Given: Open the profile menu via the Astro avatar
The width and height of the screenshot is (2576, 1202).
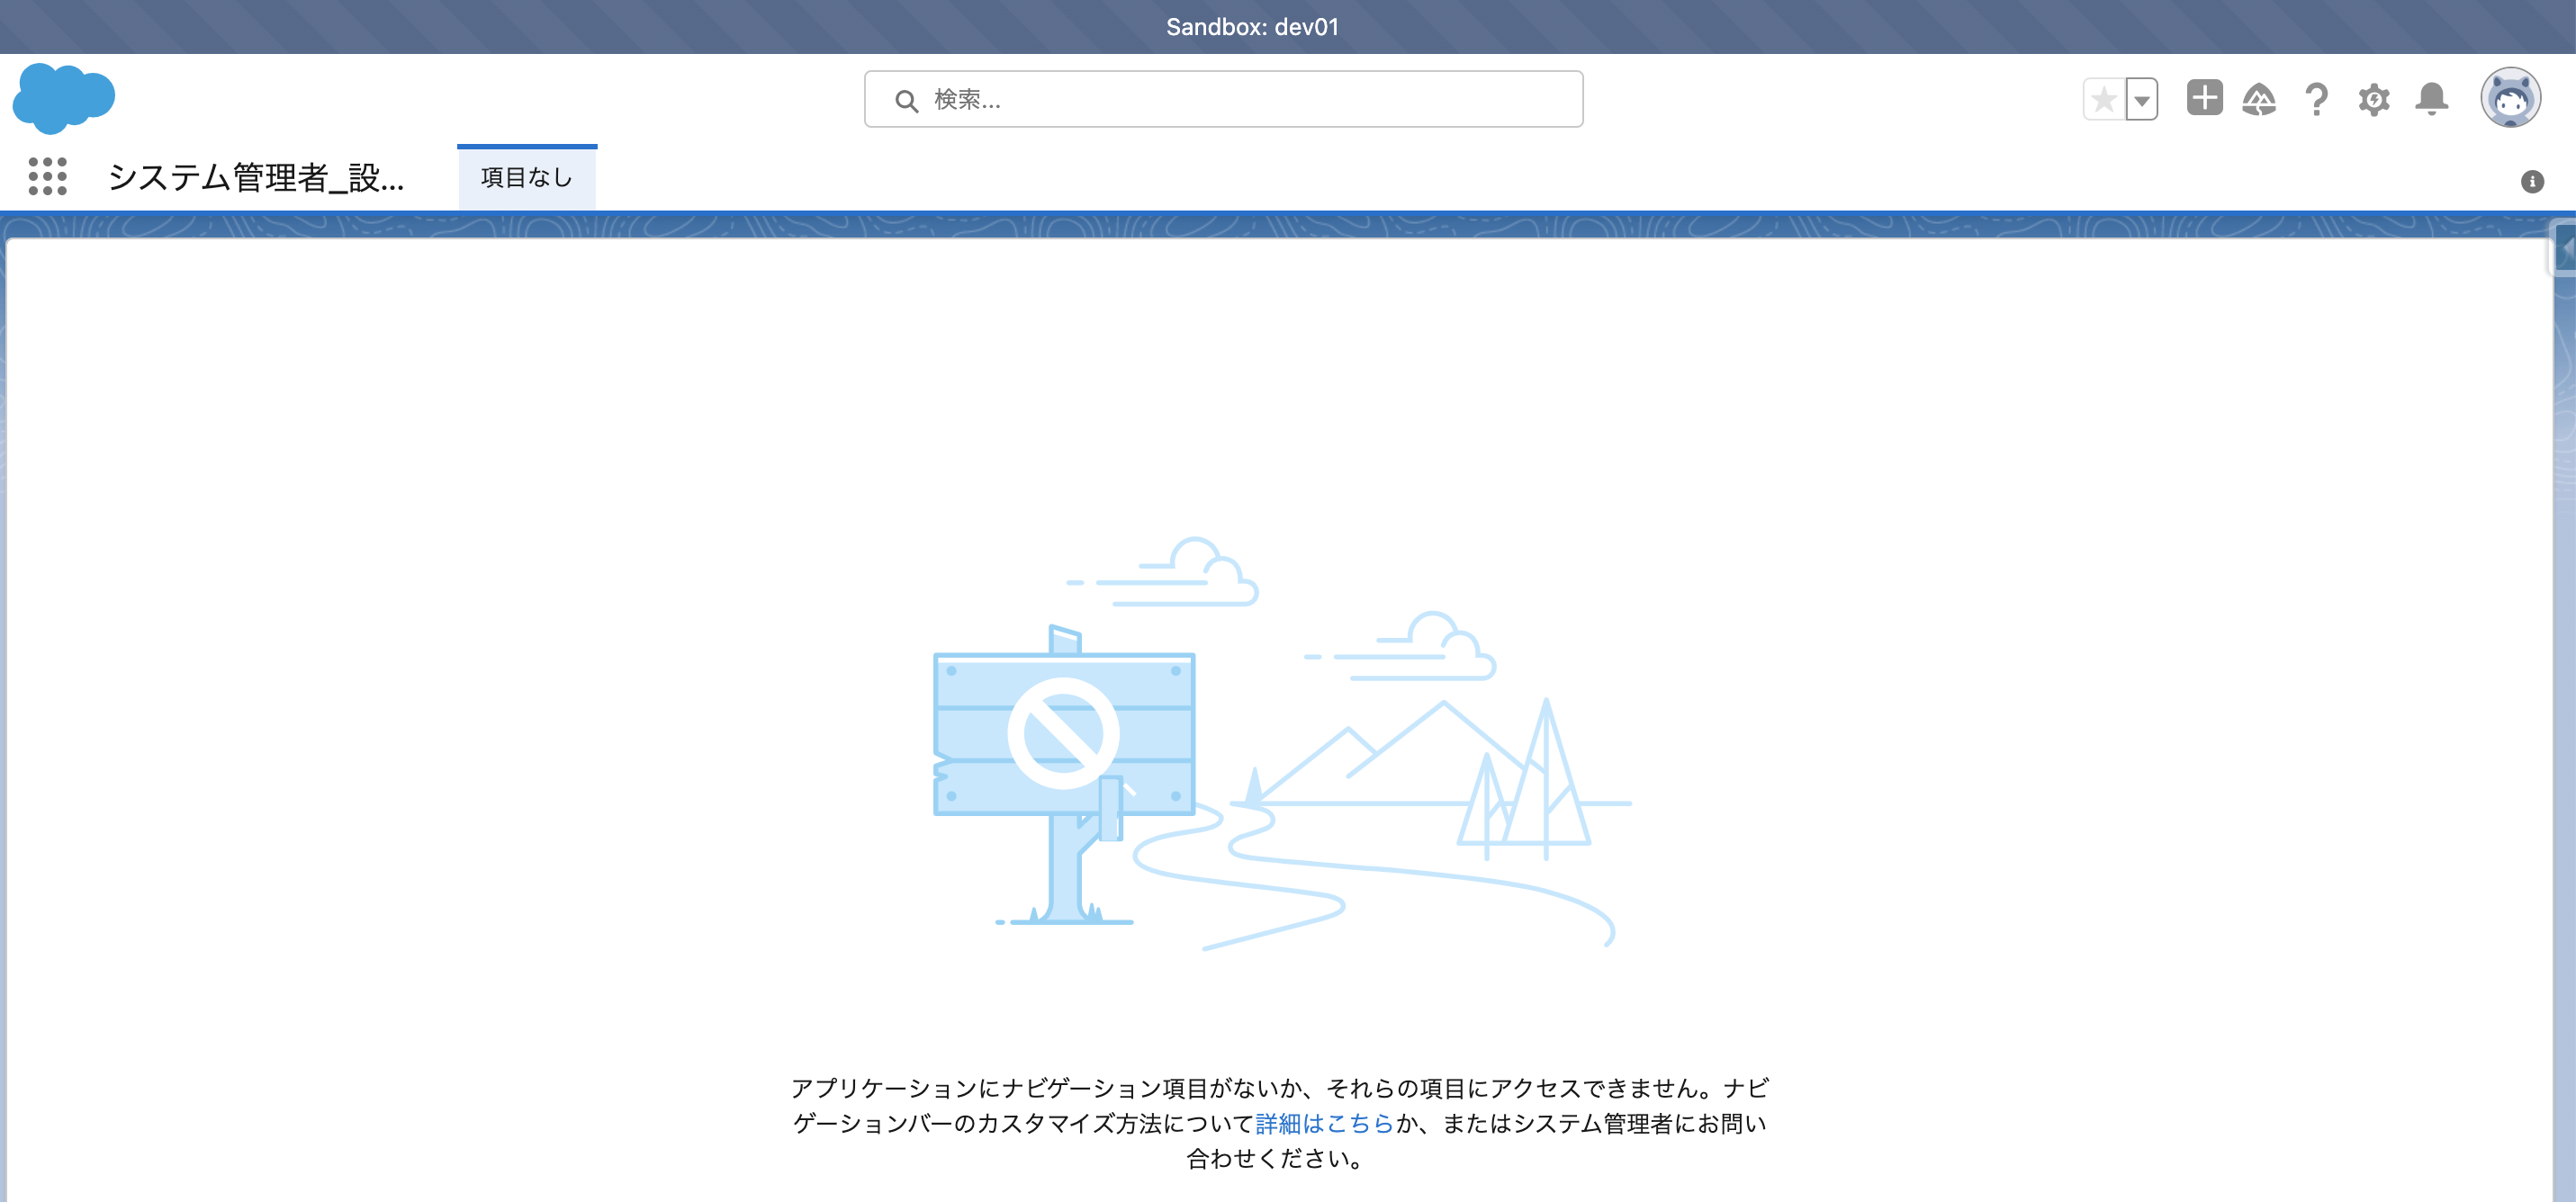Looking at the screenshot, I should [x=2511, y=96].
